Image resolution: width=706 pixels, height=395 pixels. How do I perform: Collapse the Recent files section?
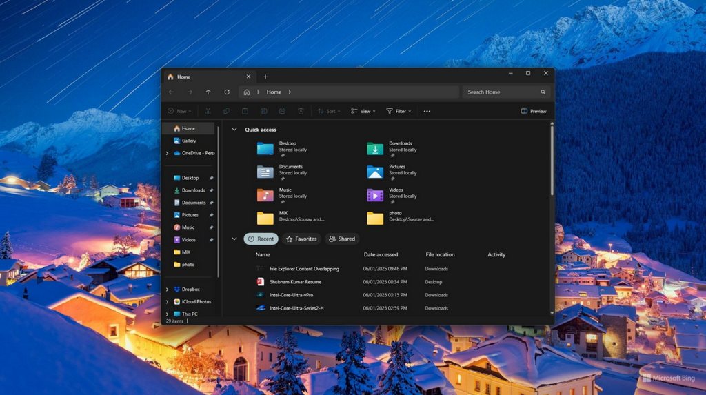click(x=234, y=239)
